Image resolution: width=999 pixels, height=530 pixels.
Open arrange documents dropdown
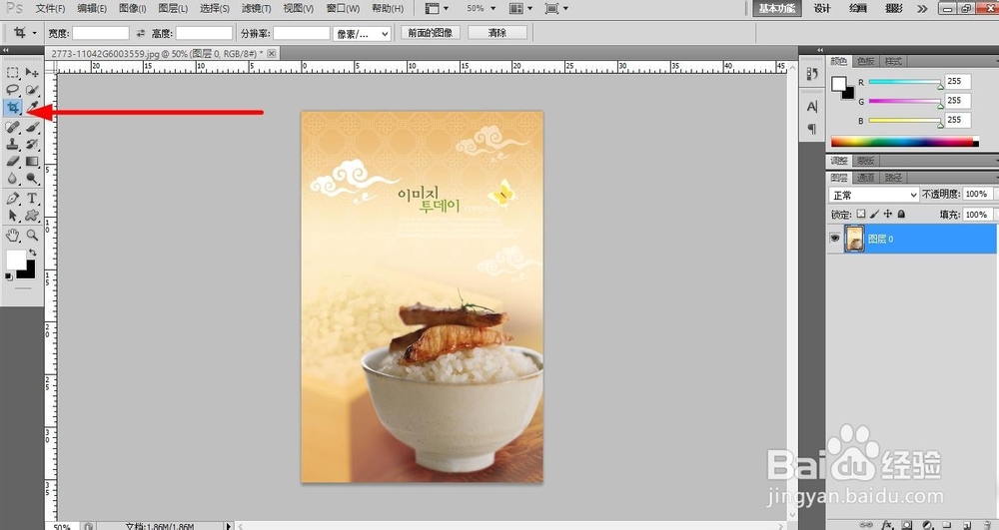pos(521,8)
